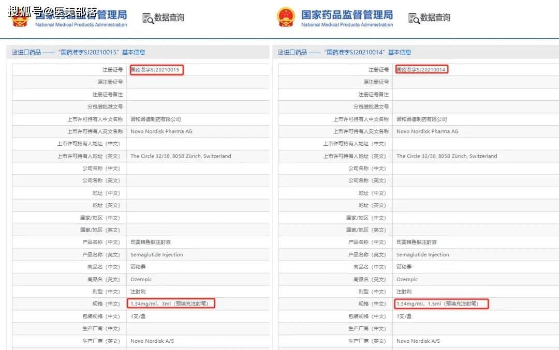Click the document icon before 进口药品 SJ20210015 heading

point(14,52)
